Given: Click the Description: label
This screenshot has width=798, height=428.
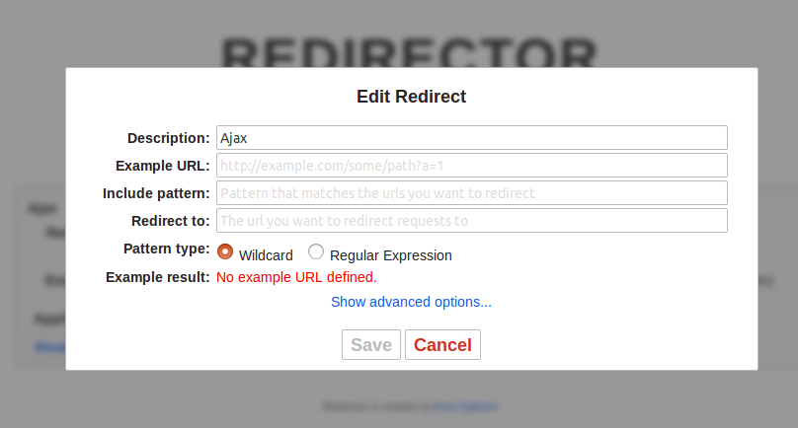Looking at the screenshot, I should 169,138.
